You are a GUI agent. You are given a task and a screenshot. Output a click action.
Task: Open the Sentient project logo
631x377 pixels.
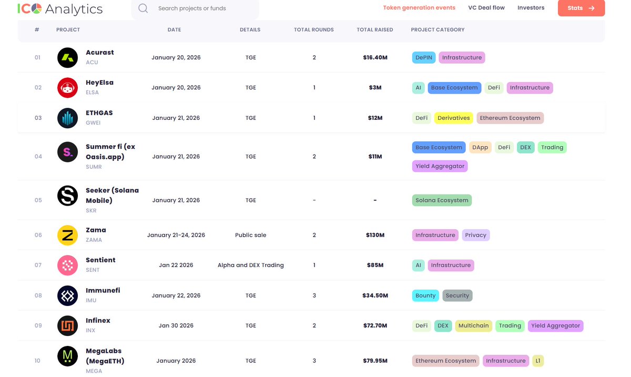tap(67, 265)
